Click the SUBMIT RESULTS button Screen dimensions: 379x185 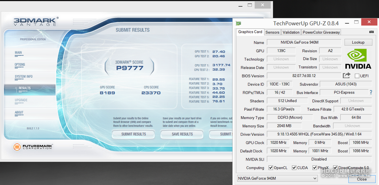click(133, 134)
